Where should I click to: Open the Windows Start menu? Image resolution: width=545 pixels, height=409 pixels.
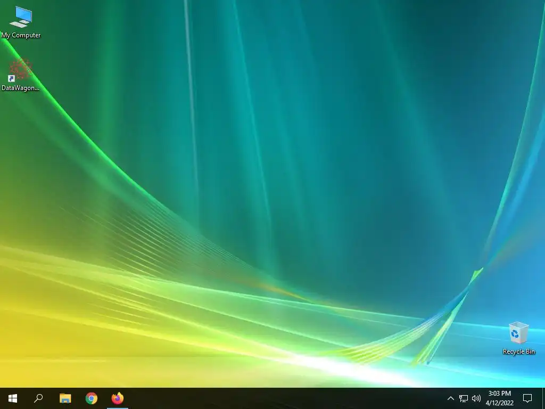point(13,398)
